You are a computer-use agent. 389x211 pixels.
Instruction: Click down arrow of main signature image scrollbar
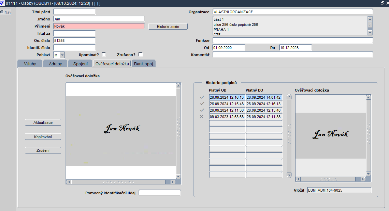(x=178, y=177)
